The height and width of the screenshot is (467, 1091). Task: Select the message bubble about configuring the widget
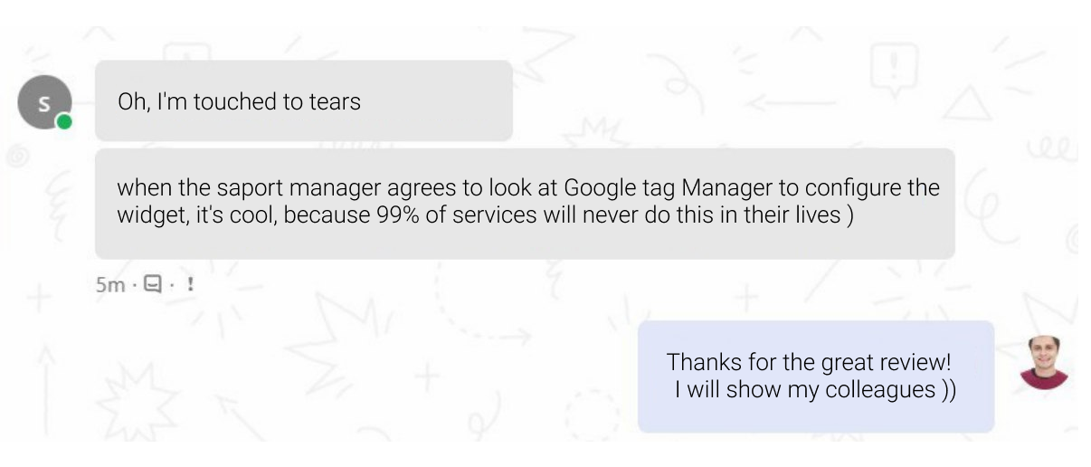(x=525, y=204)
